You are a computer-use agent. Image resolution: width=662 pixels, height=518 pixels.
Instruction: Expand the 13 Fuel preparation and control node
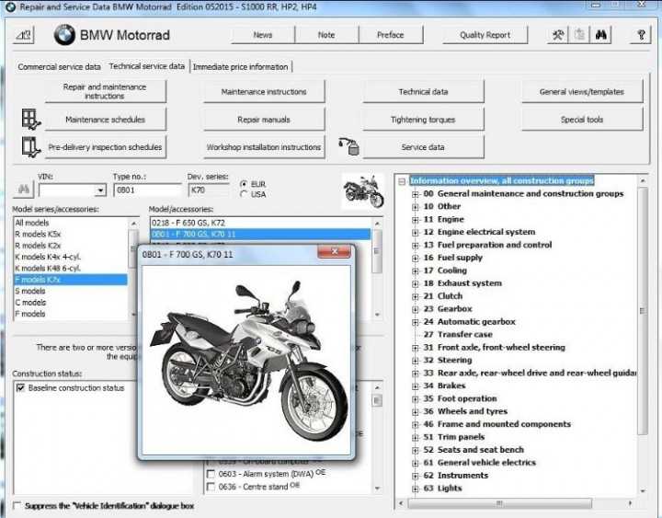(415, 246)
